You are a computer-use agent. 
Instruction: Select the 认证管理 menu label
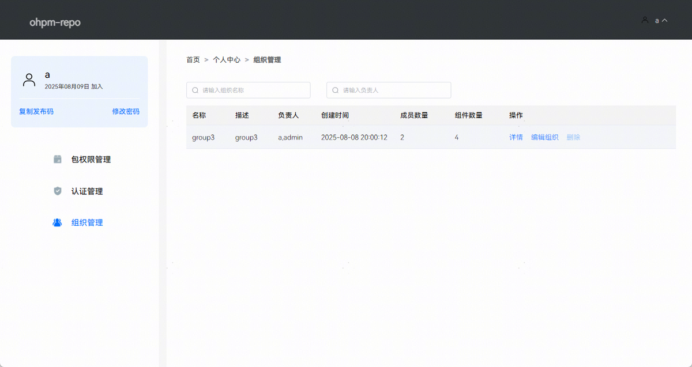point(87,191)
